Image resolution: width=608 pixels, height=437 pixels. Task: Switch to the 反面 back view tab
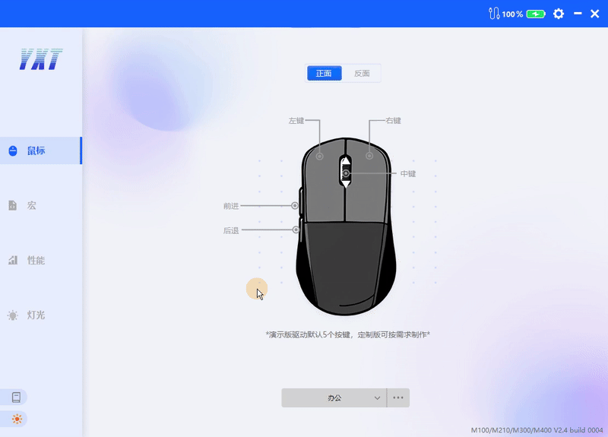tap(362, 73)
